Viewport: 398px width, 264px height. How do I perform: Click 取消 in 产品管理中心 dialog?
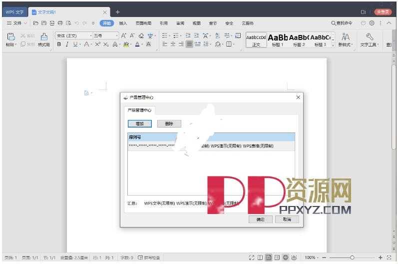click(x=287, y=219)
